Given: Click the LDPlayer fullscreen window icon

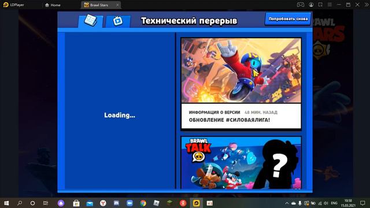Looking at the screenshot, I should tap(320, 5).
